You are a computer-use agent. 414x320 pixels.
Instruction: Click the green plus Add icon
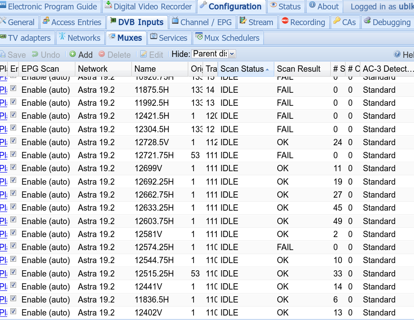pyautogui.click(x=73, y=54)
